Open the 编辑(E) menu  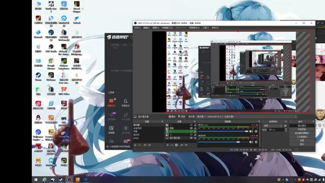pos(146,28)
